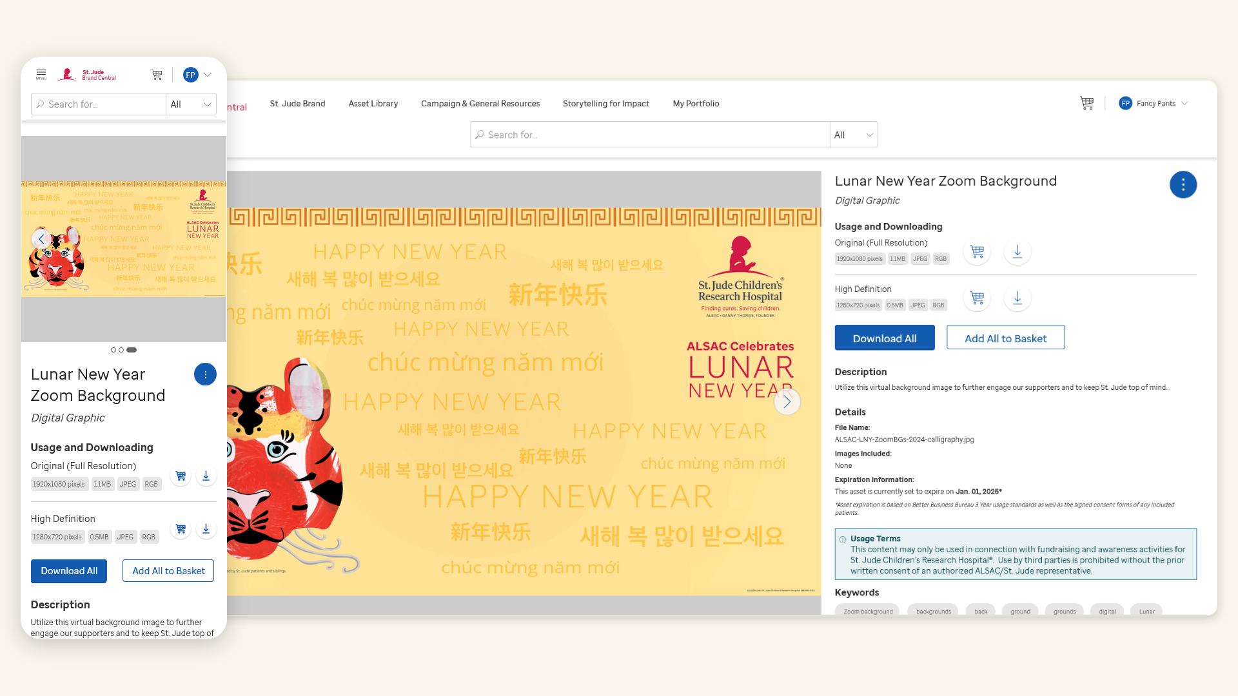
Task: Open Storytelling for Impact menu item
Action: pos(605,103)
